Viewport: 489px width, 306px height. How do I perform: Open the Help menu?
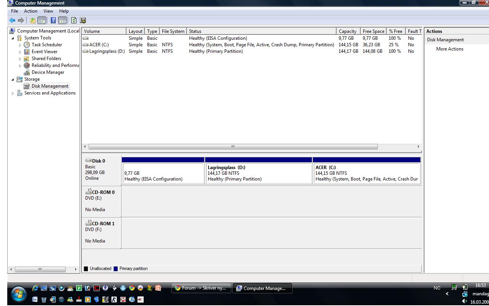(64, 11)
